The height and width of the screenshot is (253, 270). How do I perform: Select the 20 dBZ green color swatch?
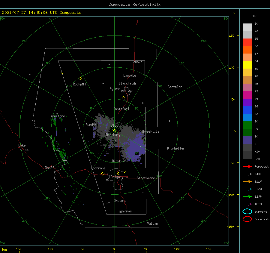247,125
